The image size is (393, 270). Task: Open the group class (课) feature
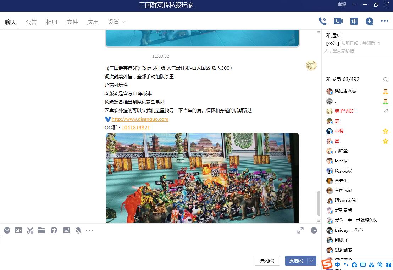pos(354,21)
